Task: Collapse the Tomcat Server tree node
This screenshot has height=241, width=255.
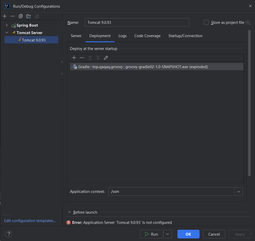Action: tap(7, 33)
